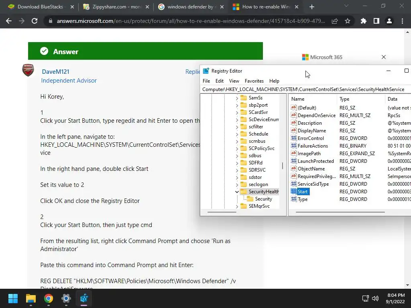411x308 pixels.
Task: Collapse the SecurityHealthService key
Action: point(237,192)
